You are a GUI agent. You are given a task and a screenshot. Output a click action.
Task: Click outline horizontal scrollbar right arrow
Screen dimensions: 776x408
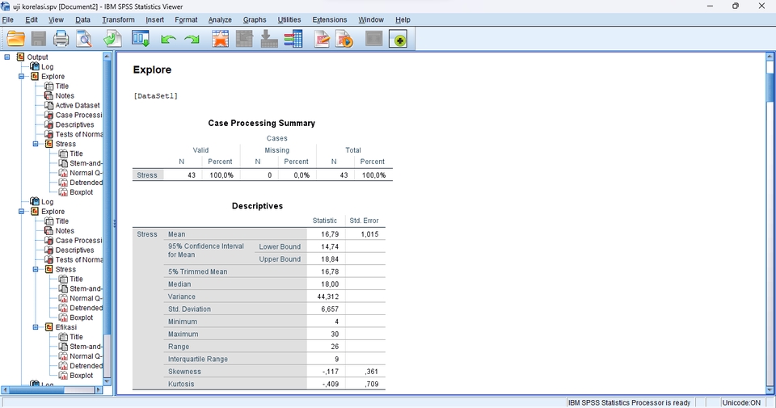coord(98,389)
